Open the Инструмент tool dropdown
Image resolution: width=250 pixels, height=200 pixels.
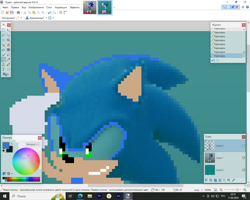tap(21, 18)
